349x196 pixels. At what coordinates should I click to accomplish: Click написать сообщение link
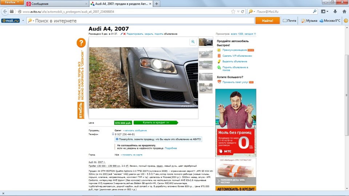[x=135, y=130]
